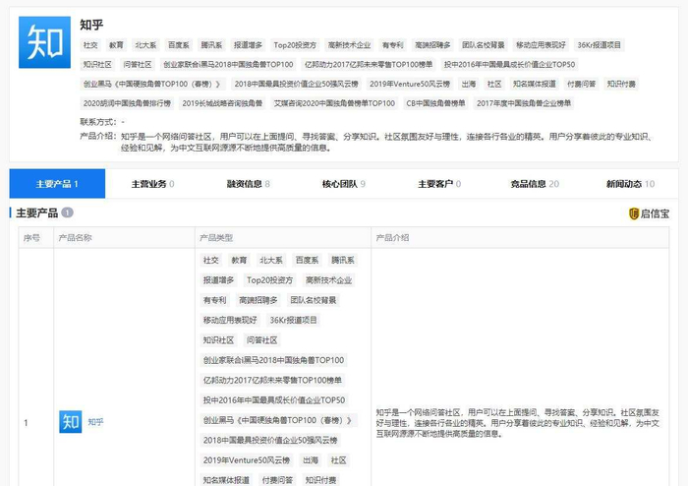Switch to the 核心团队 tab
This screenshot has height=486, width=688.
coord(344,184)
